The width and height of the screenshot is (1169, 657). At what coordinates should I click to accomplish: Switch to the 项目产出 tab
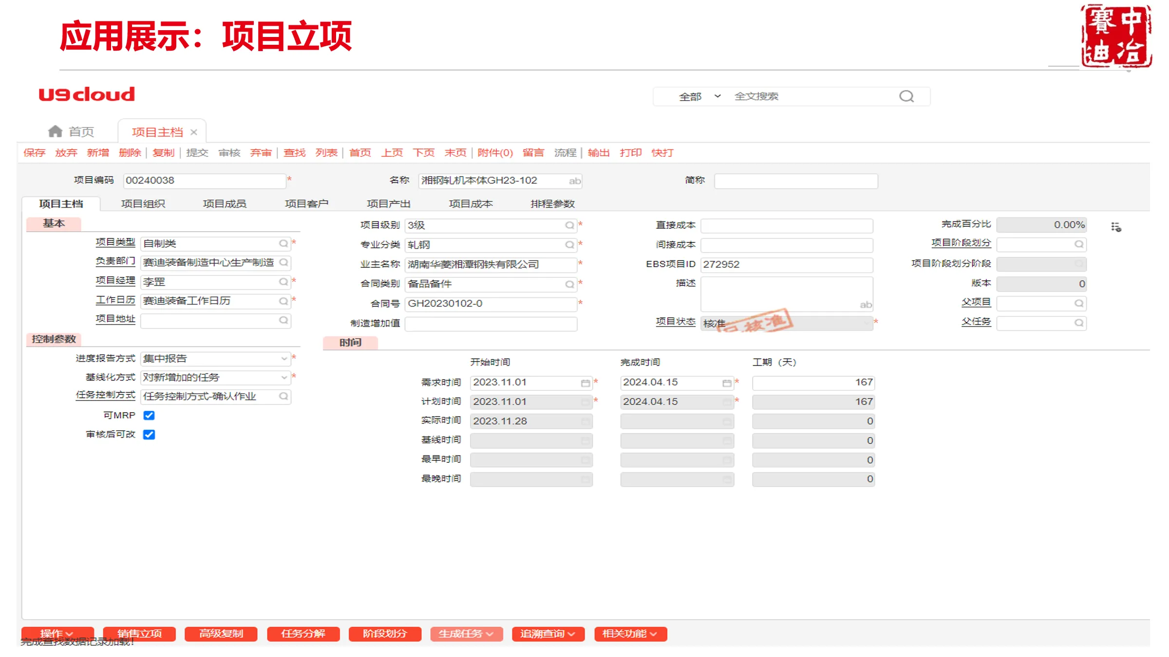tap(388, 204)
